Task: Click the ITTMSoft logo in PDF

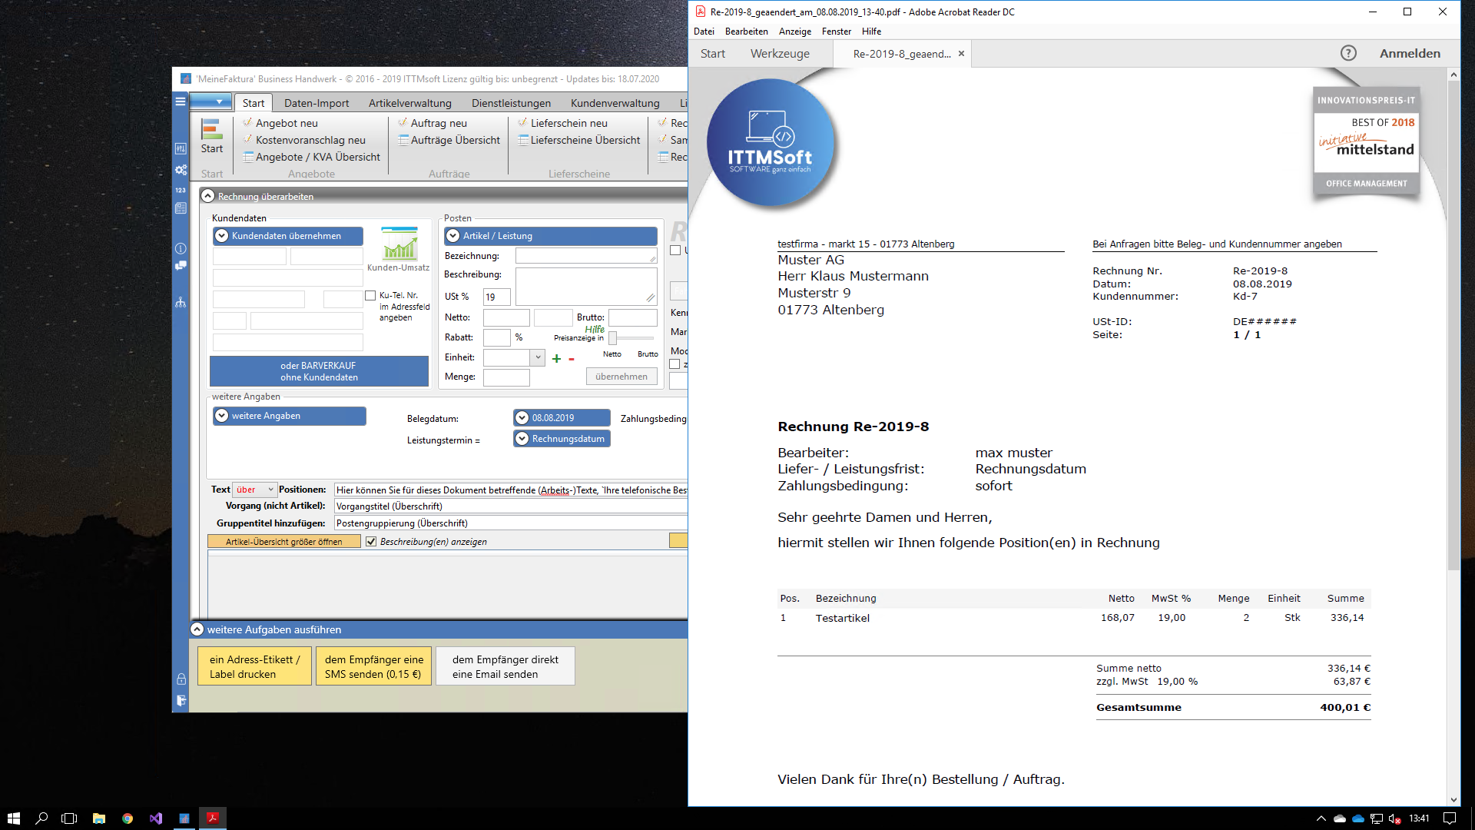Action: coord(771,142)
